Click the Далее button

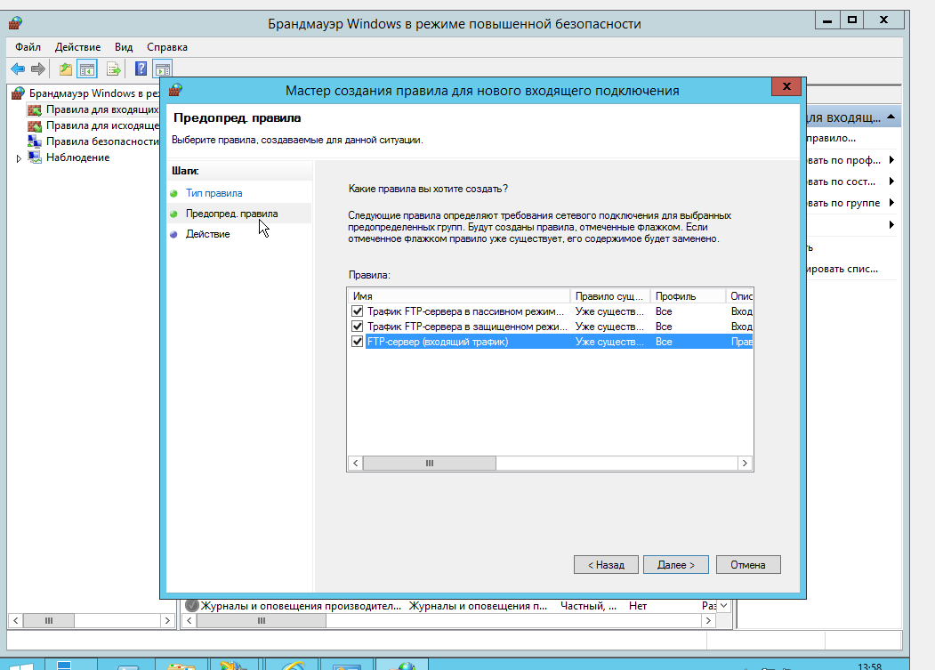pos(675,564)
